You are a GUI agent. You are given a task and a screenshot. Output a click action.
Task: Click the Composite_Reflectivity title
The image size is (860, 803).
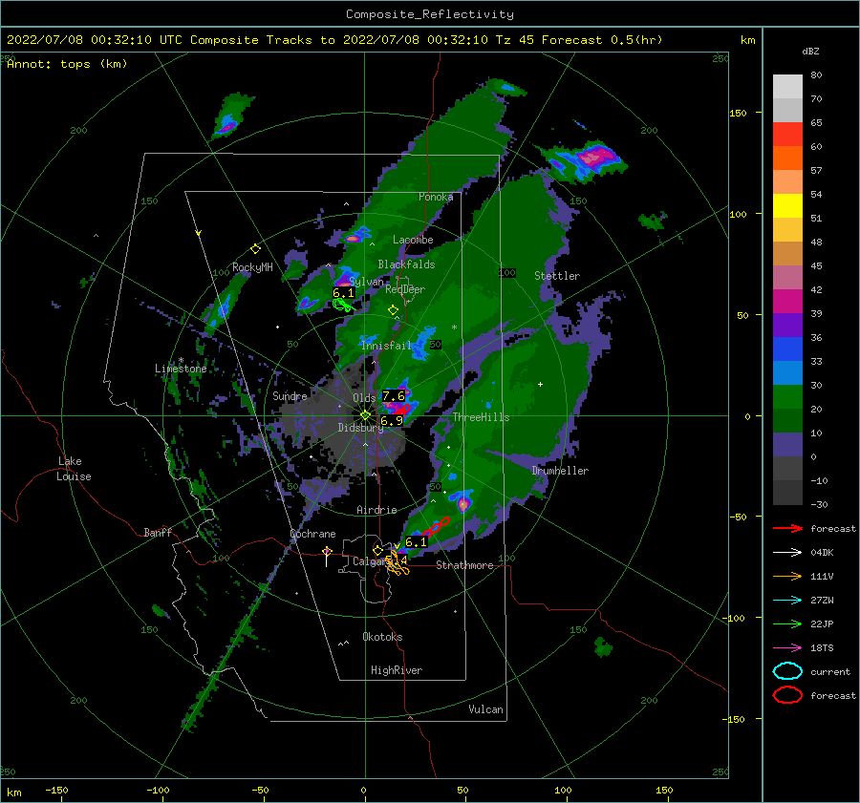click(x=430, y=14)
